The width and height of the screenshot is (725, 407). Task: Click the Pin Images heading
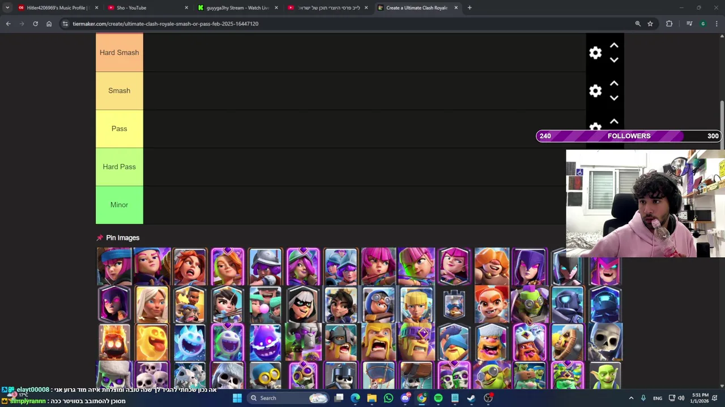point(122,238)
